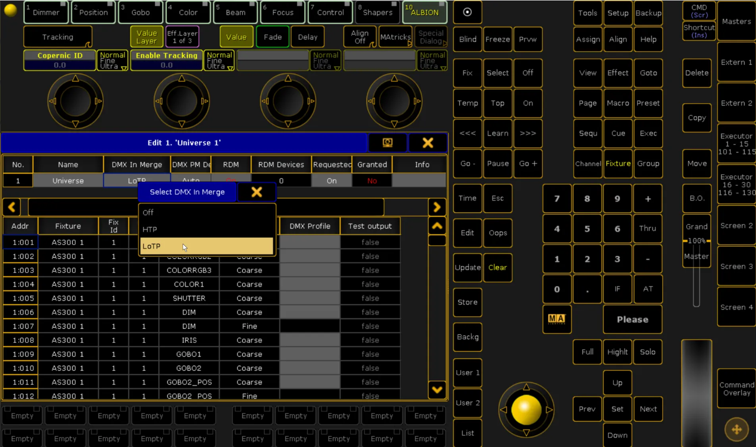Select the Off option in DMX In Merge list
756x447 pixels.
pos(207,212)
